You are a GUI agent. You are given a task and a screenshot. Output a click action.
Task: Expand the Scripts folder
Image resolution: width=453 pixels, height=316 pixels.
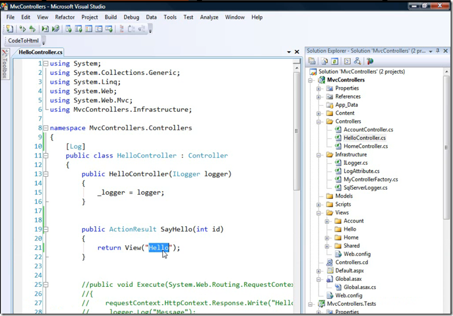pos(319,205)
